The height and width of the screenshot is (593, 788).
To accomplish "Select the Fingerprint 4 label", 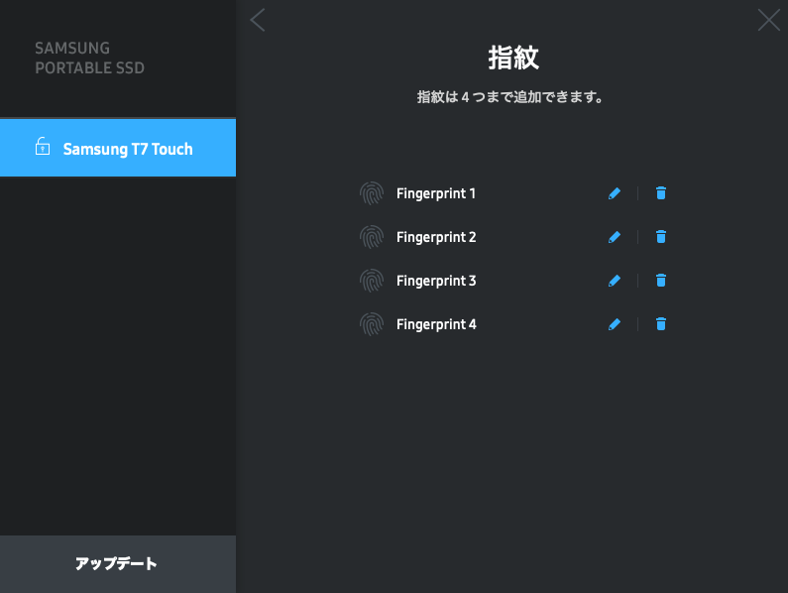I will point(436,325).
